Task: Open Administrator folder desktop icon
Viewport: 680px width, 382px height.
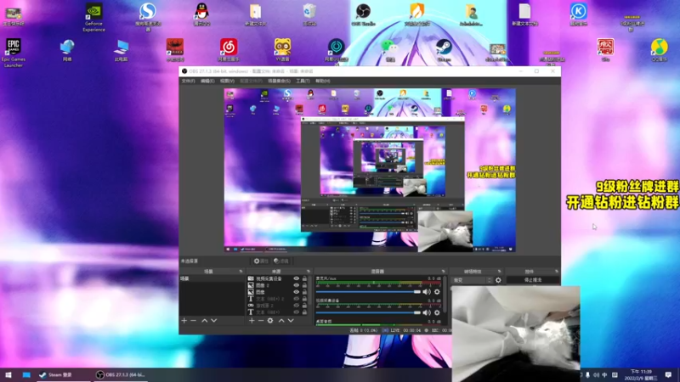Action: click(x=471, y=14)
